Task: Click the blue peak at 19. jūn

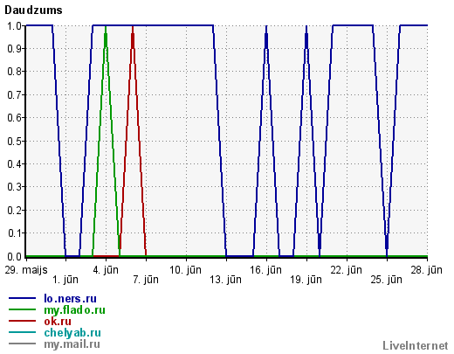Action: tap(306, 27)
